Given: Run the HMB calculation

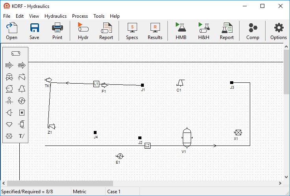Looking at the screenshot, I should (x=181, y=32).
